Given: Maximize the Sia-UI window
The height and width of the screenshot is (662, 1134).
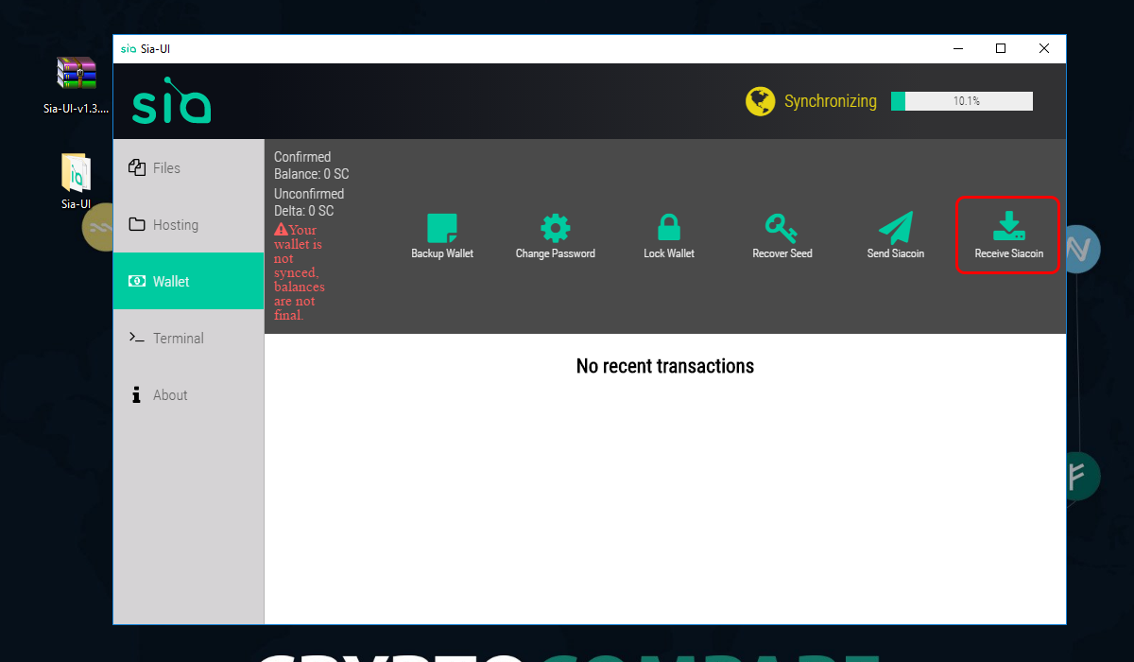Looking at the screenshot, I should click(x=1001, y=48).
